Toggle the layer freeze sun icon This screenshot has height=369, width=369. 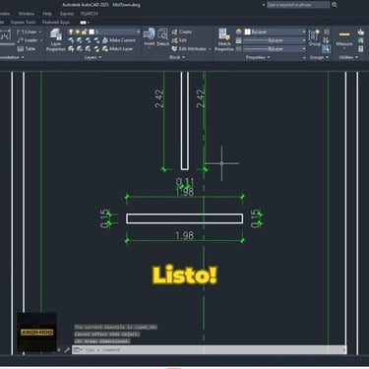(x=78, y=31)
